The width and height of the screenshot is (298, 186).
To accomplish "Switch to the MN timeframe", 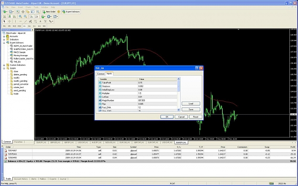I will click(44, 26).
